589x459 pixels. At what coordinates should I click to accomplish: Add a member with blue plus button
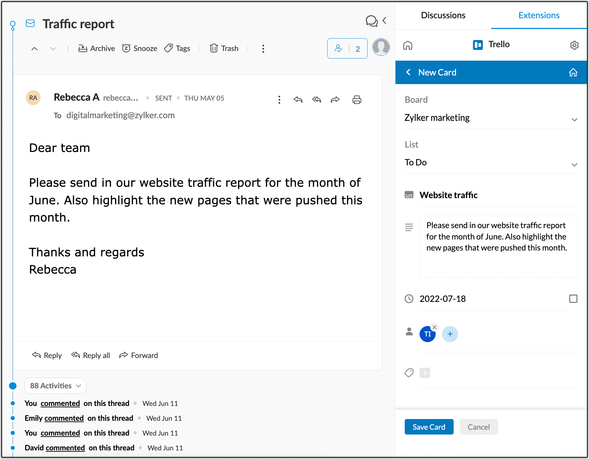(x=450, y=334)
